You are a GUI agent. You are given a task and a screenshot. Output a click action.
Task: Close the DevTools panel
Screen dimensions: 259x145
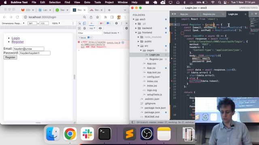tap(127, 23)
